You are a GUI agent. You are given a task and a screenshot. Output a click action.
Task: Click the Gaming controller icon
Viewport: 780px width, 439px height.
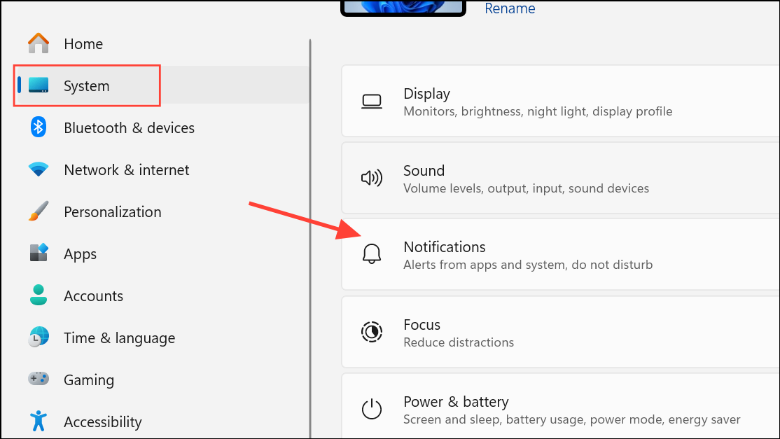click(39, 379)
